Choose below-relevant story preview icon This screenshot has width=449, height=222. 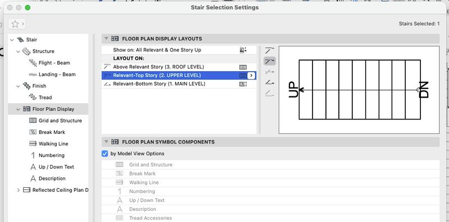(x=270, y=93)
